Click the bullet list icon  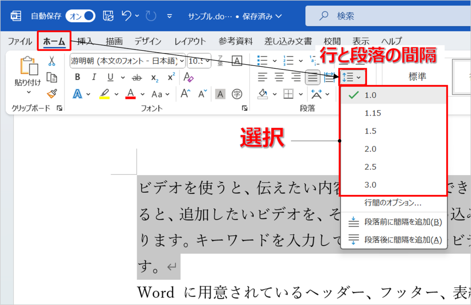[x=262, y=61]
